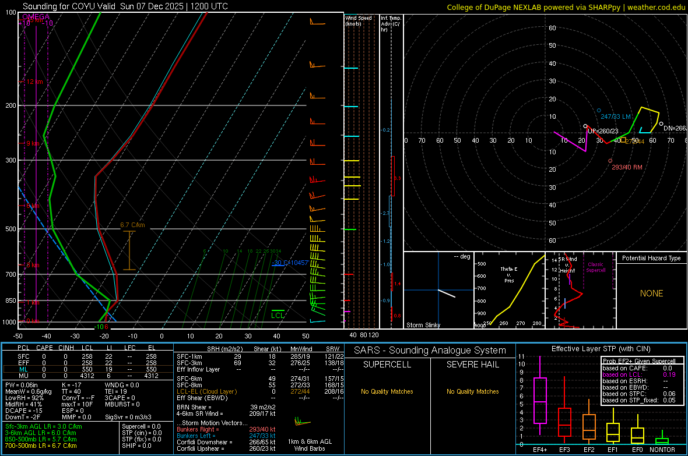Click the MBURST = 0 value
The image size is (688, 456).
click(x=122, y=404)
